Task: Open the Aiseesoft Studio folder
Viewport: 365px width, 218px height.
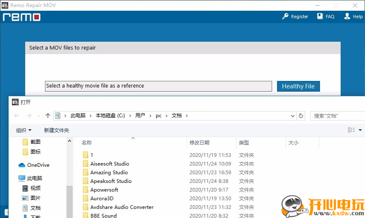Action: tap(109, 164)
